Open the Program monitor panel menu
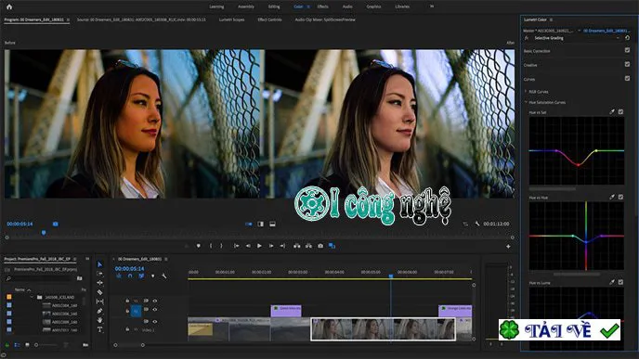 coord(68,19)
